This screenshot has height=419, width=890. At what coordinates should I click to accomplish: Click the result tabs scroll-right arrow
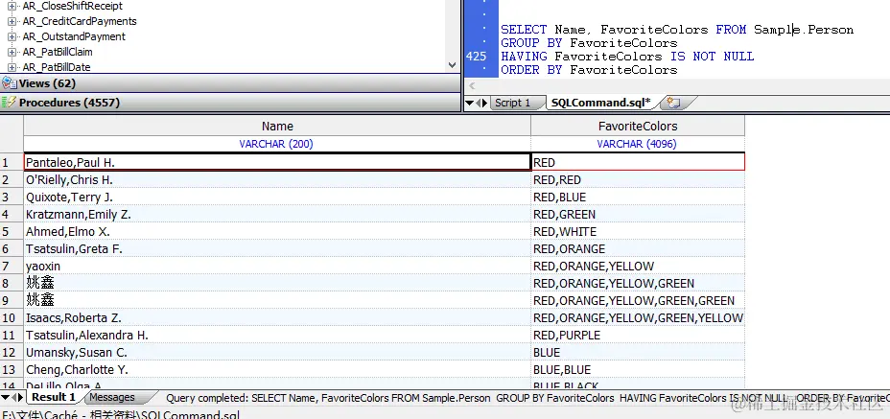point(20,397)
